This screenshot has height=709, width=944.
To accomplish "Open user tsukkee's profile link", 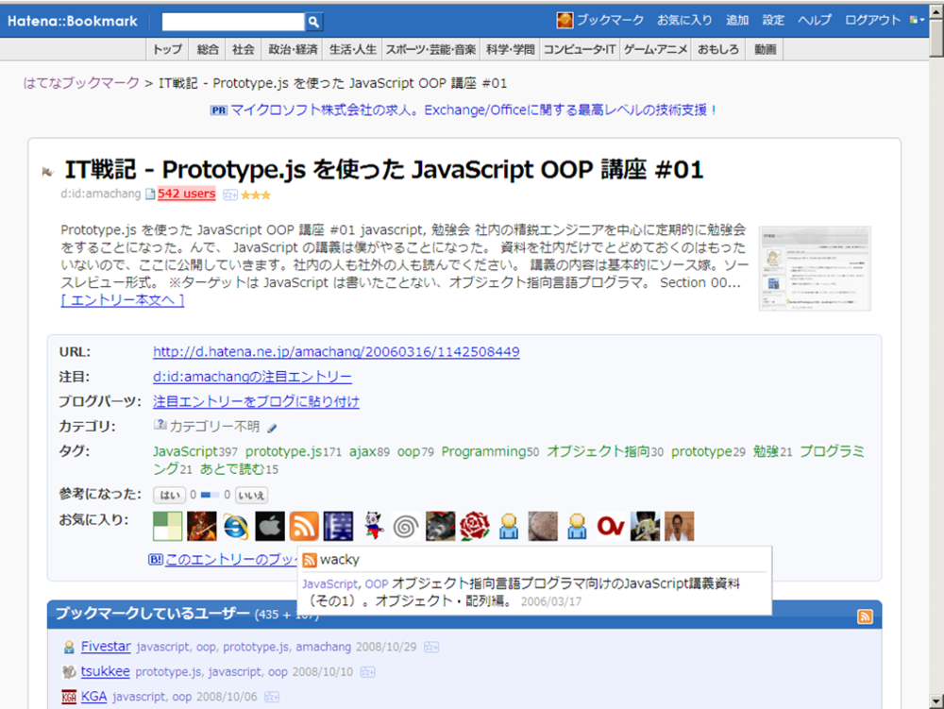I will pyautogui.click(x=105, y=671).
